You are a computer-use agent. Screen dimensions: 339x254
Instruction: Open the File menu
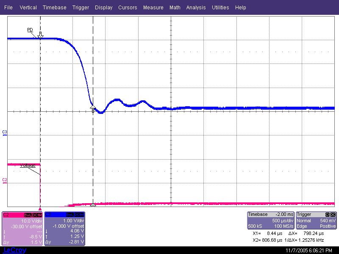8,8
